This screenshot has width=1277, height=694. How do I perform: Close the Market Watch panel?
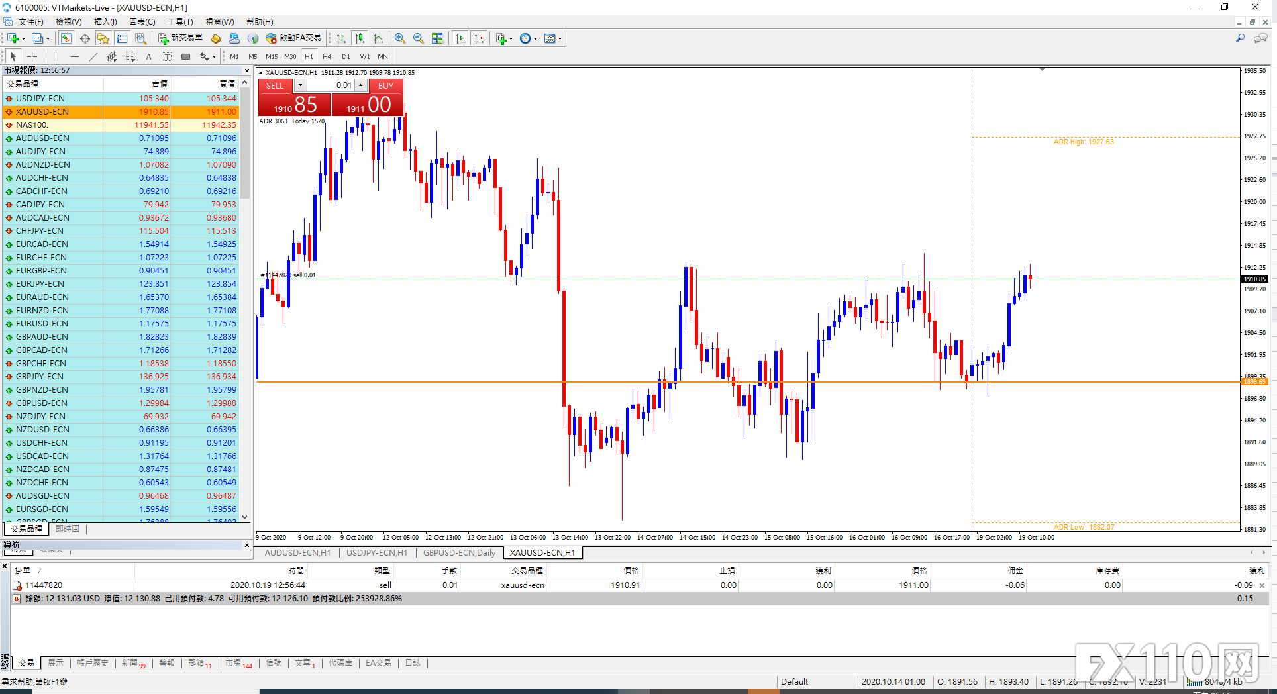[247, 70]
